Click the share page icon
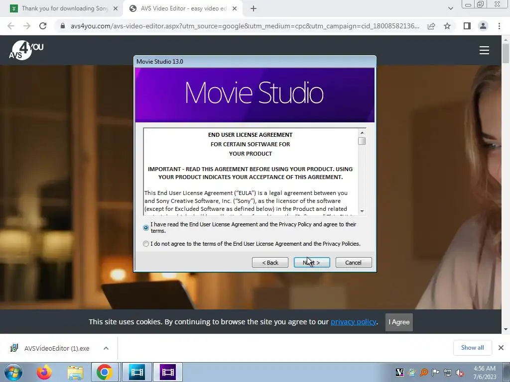 (x=431, y=26)
